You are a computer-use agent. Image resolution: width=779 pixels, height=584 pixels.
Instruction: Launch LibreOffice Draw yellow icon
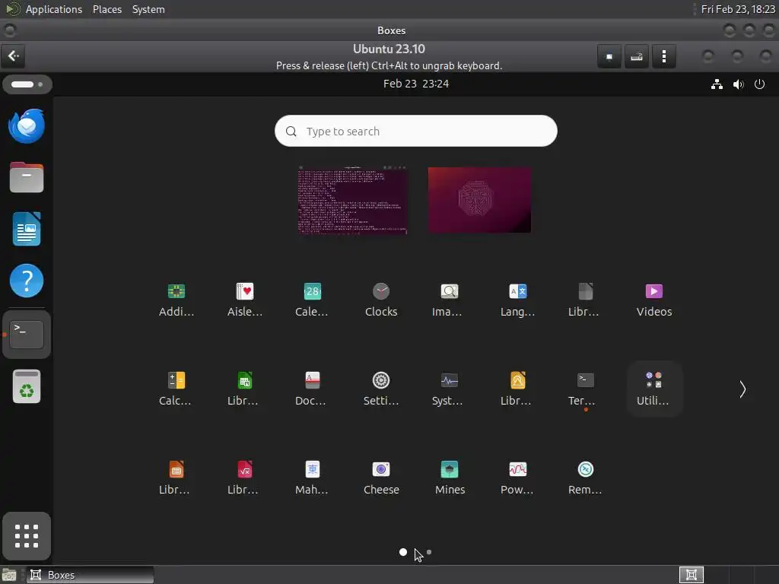coord(517,389)
